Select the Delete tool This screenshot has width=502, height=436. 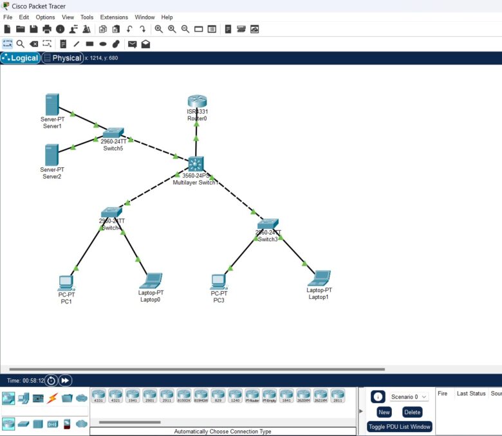click(33, 44)
